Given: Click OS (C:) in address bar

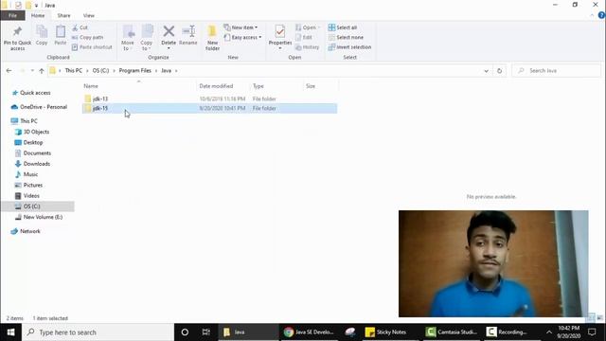Looking at the screenshot, I should pyautogui.click(x=100, y=70).
